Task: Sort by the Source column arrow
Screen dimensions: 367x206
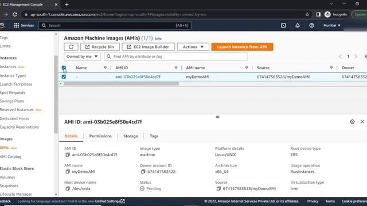Action: point(331,68)
